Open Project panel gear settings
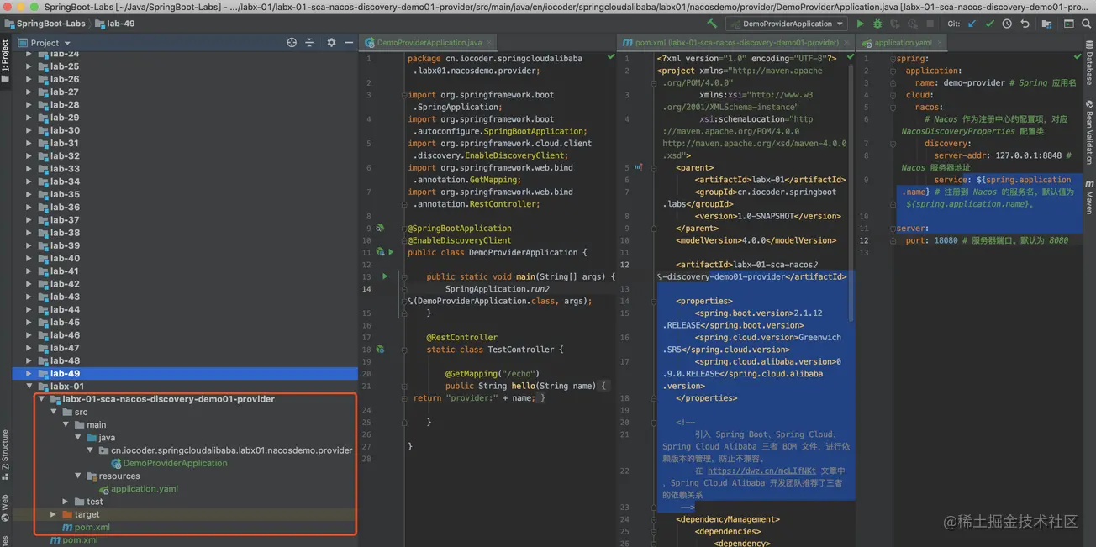Image resolution: width=1096 pixels, height=547 pixels. point(331,42)
